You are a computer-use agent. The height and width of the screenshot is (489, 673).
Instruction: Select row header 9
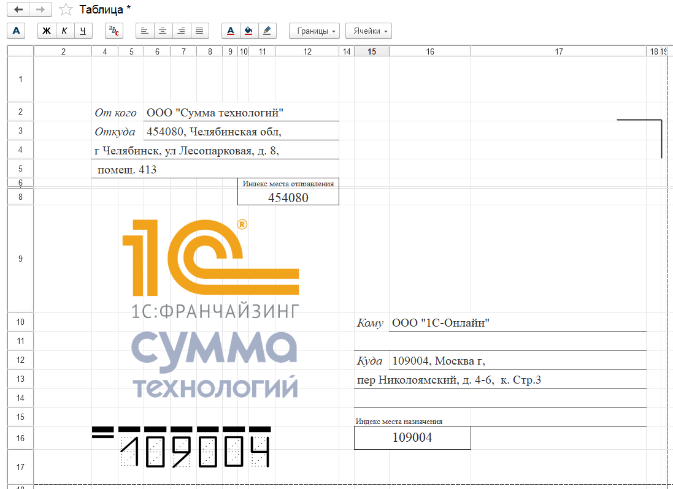(x=20, y=259)
